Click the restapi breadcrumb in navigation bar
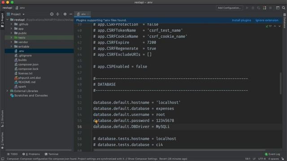The height and width of the screenshot is (161, 287). pyautogui.click(x=7, y=8)
